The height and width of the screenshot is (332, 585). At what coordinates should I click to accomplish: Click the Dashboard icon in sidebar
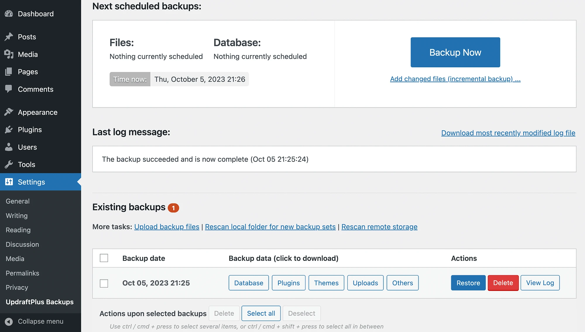click(x=9, y=13)
